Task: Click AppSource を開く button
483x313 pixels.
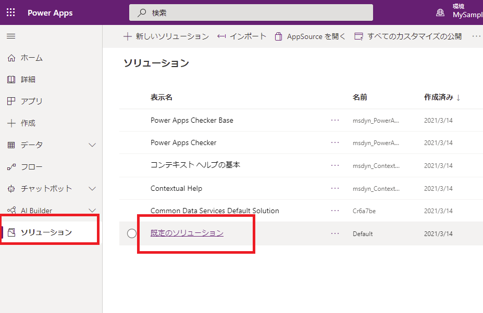Action: click(310, 36)
